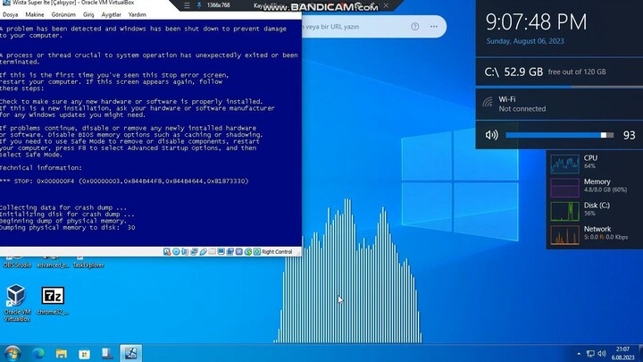Click the Memory 4.8/8.0 GB label
643x362 pixels.
coord(605,186)
